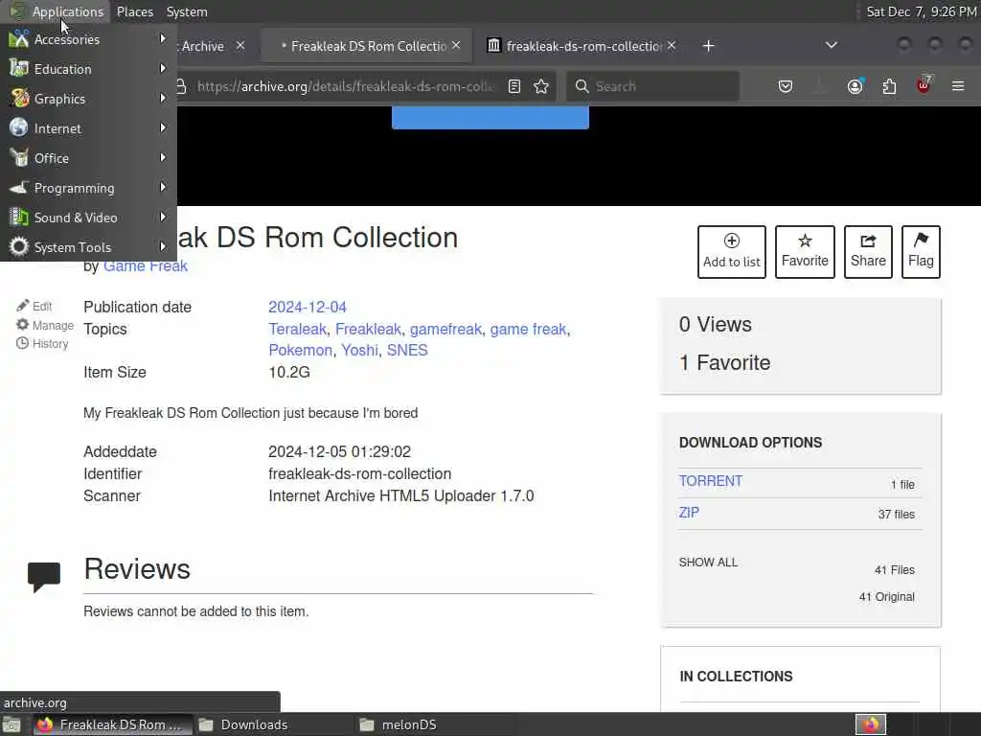The width and height of the screenshot is (981, 736).
Task: Click the Flag button
Action: click(921, 252)
